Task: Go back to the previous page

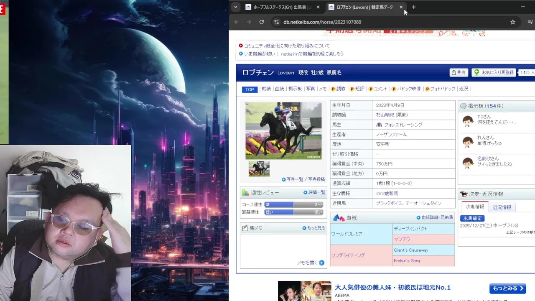Action: (x=237, y=22)
